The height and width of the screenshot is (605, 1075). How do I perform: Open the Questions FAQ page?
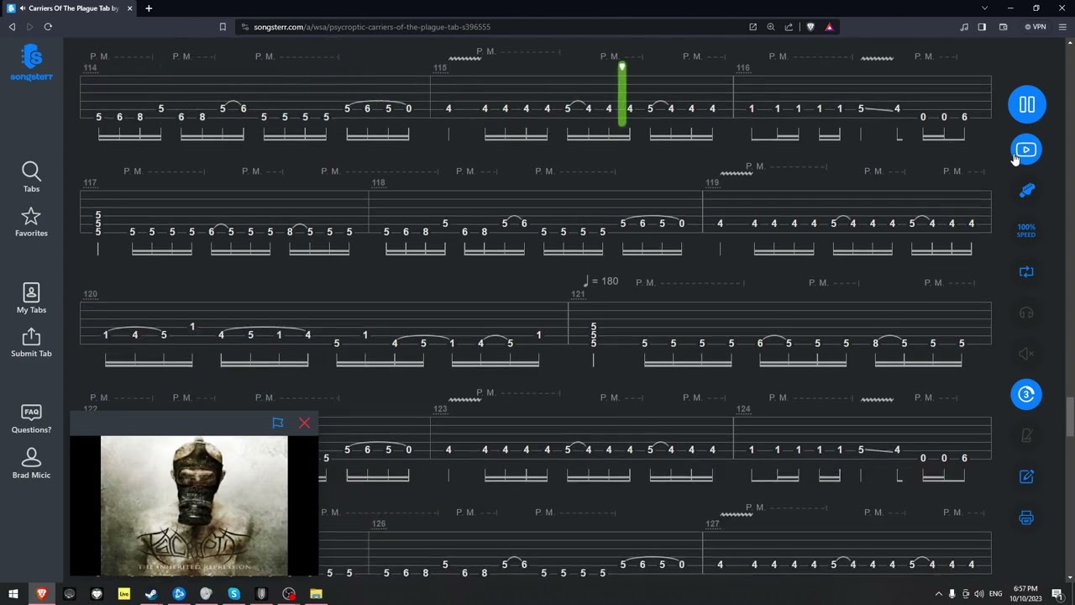tap(31, 418)
